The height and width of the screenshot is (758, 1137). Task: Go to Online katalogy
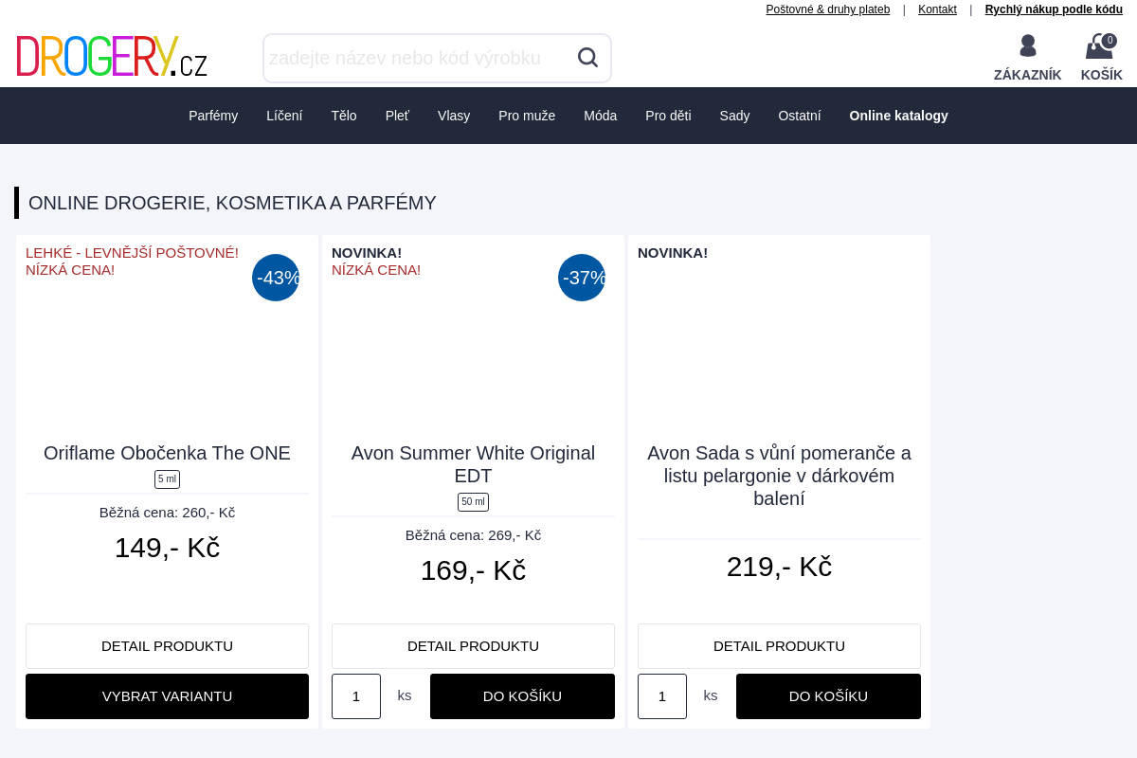(x=898, y=116)
